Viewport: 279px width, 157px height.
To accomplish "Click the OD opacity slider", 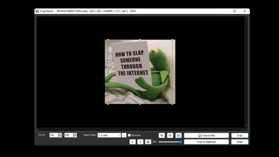I will point(170,142).
